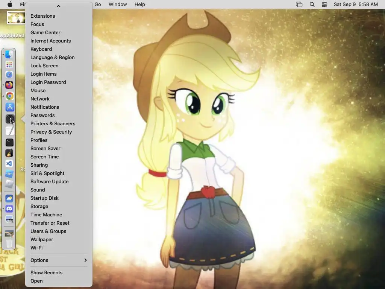Click the System Settings dock icon

pos(10,119)
